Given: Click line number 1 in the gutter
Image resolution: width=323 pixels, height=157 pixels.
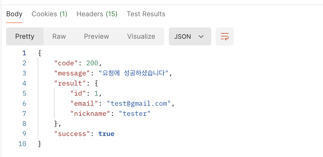Looking at the screenshot, I should (x=24, y=53).
